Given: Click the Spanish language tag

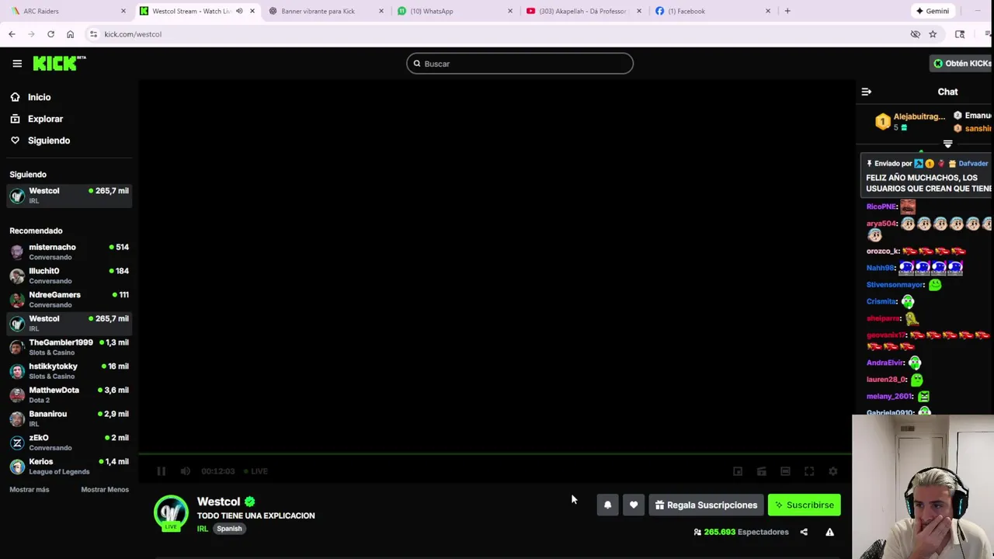Looking at the screenshot, I should click(229, 529).
